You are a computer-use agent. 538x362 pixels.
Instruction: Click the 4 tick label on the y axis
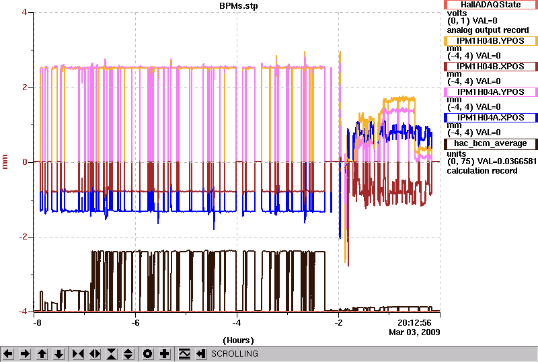pos(24,12)
